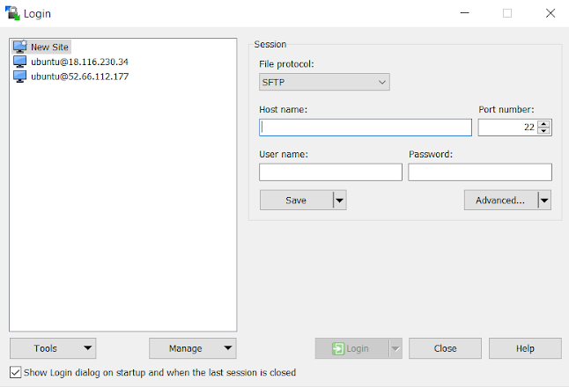Click the Login button
This screenshot has height=387, width=569.
351,348
